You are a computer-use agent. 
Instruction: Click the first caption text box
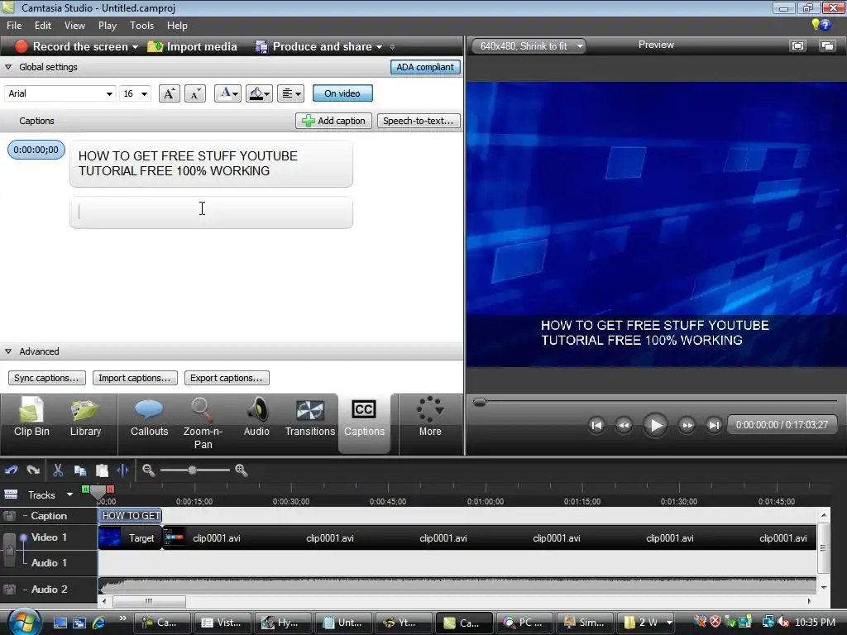(x=211, y=164)
